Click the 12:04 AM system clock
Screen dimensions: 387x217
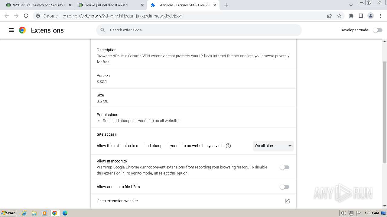[372, 213]
